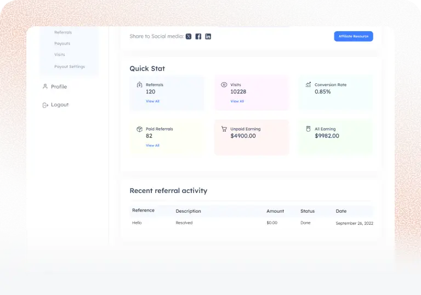Click the Referrals card icon
421x295 pixels.
tap(140, 84)
